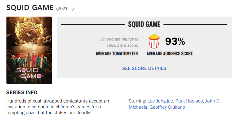Click the (2021 - ) year label
236x124 pixels.
point(65,9)
